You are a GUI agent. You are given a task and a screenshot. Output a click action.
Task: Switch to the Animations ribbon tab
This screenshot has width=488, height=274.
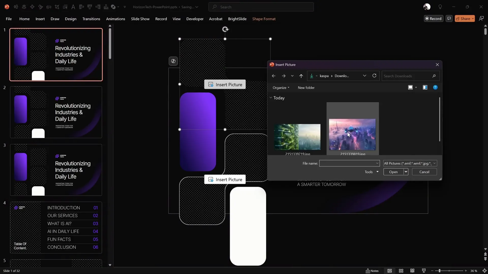(x=116, y=19)
